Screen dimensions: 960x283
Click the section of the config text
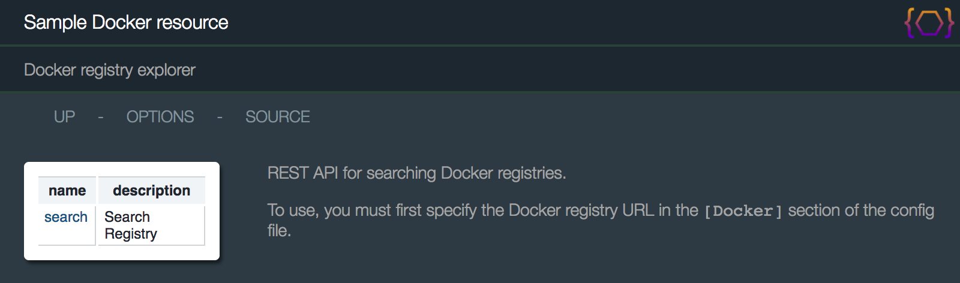[861, 210]
